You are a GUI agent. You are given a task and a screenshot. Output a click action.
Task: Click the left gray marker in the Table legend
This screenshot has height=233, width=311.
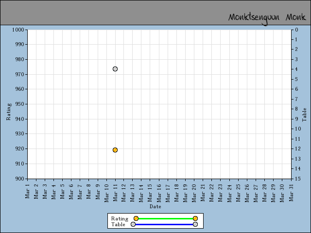(x=133, y=224)
